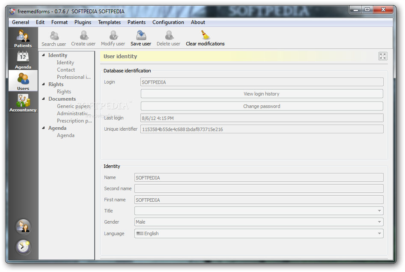This screenshot has width=405, height=272.
Task: Click the round clock icon at sidebar bottom
Action: 23,247
